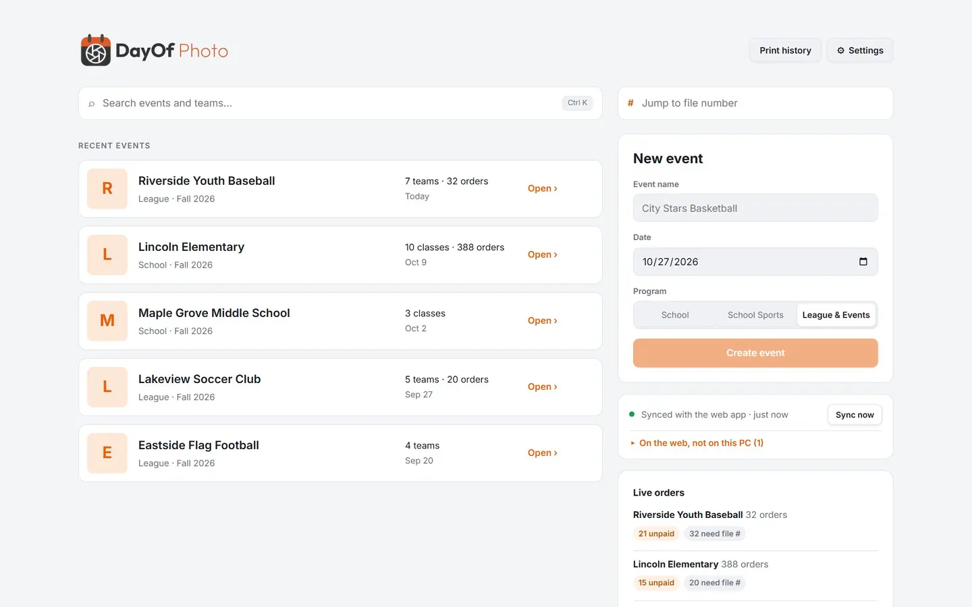Click the L avatar for Lakeview Soccer Club

(107, 387)
